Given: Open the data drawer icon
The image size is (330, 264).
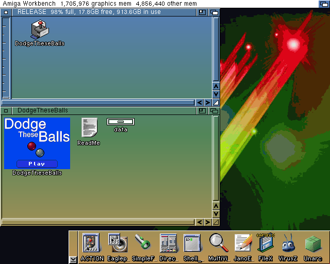Looking at the screenshot, I should (x=121, y=122).
